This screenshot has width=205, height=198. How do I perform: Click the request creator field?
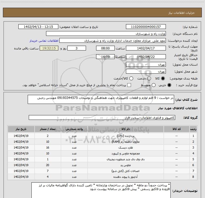click(113, 41)
